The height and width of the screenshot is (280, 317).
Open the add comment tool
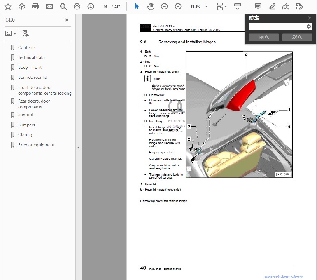[258, 6]
